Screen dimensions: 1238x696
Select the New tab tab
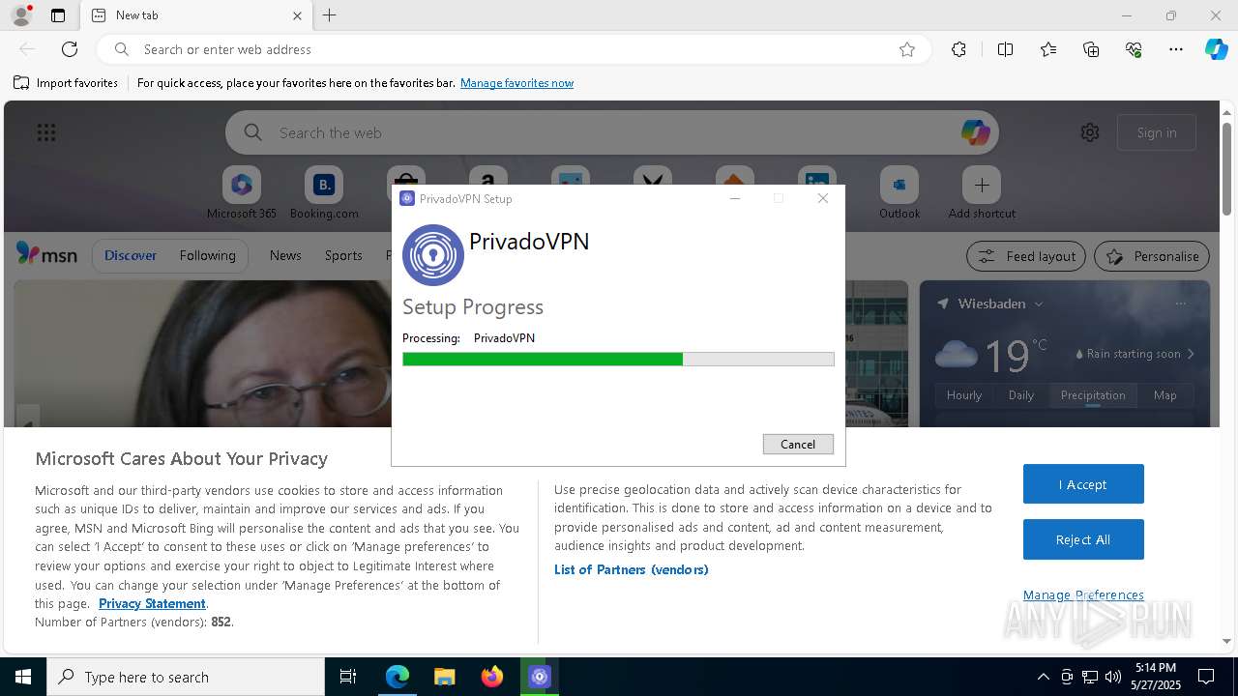pos(196,15)
